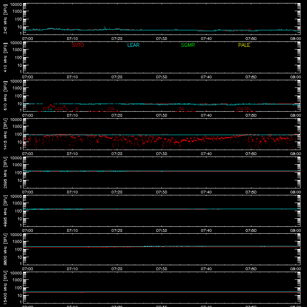Click the 07:30 label below the 8800 MHz panel

pos(162,269)
